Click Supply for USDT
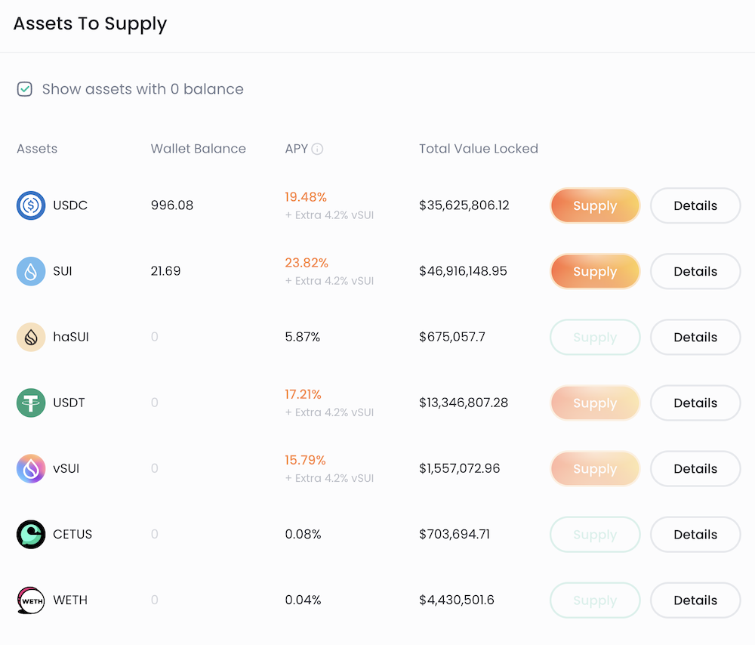The width and height of the screenshot is (755, 645). (595, 403)
